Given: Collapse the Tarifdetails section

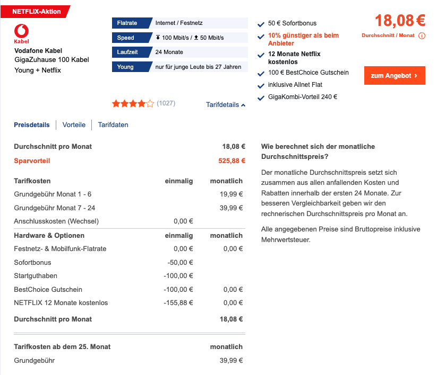Looking at the screenshot, I should (x=226, y=105).
